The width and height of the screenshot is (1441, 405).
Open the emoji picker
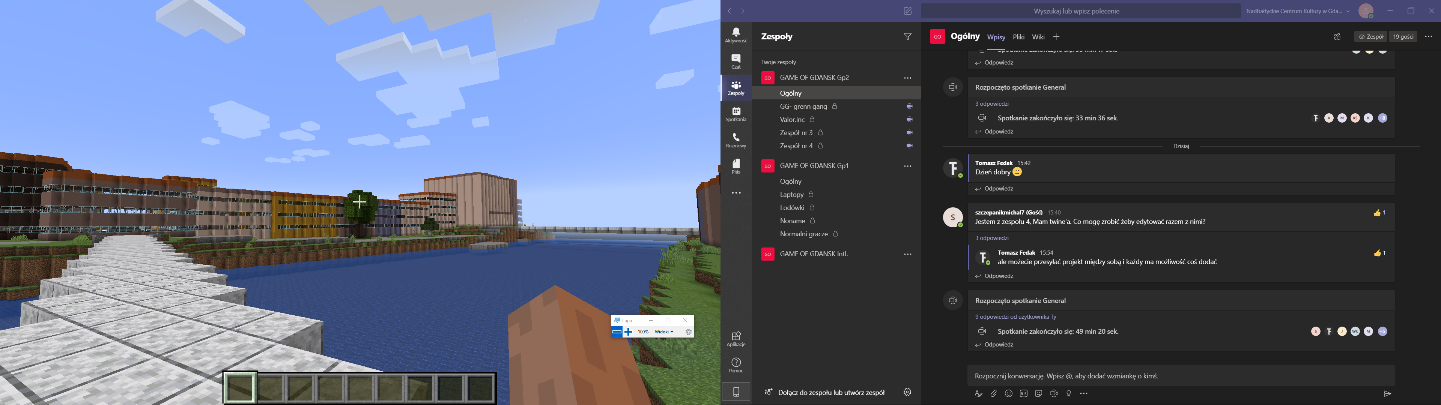[1009, 394]
